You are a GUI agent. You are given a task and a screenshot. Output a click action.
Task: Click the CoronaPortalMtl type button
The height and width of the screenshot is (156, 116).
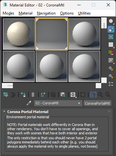coord(97,103)
